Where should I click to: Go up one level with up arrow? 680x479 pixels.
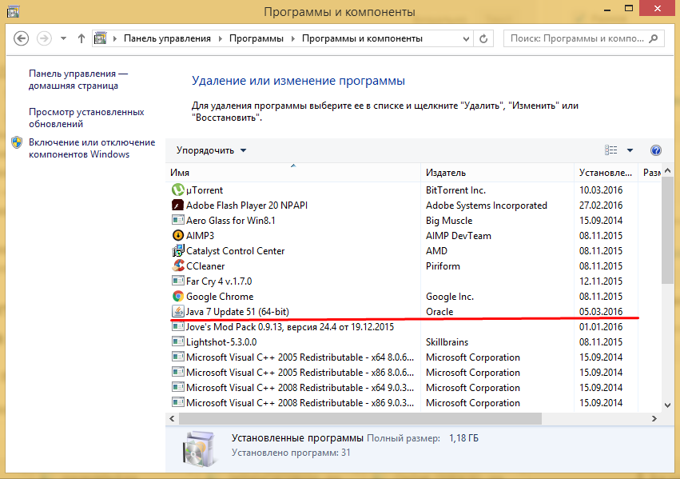point(82,38)
